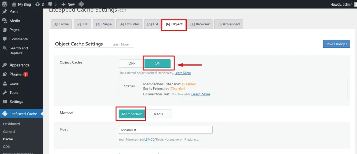Open Learn More beside Object Cache Settings heading
357x154 pixels.
(120, 44)
